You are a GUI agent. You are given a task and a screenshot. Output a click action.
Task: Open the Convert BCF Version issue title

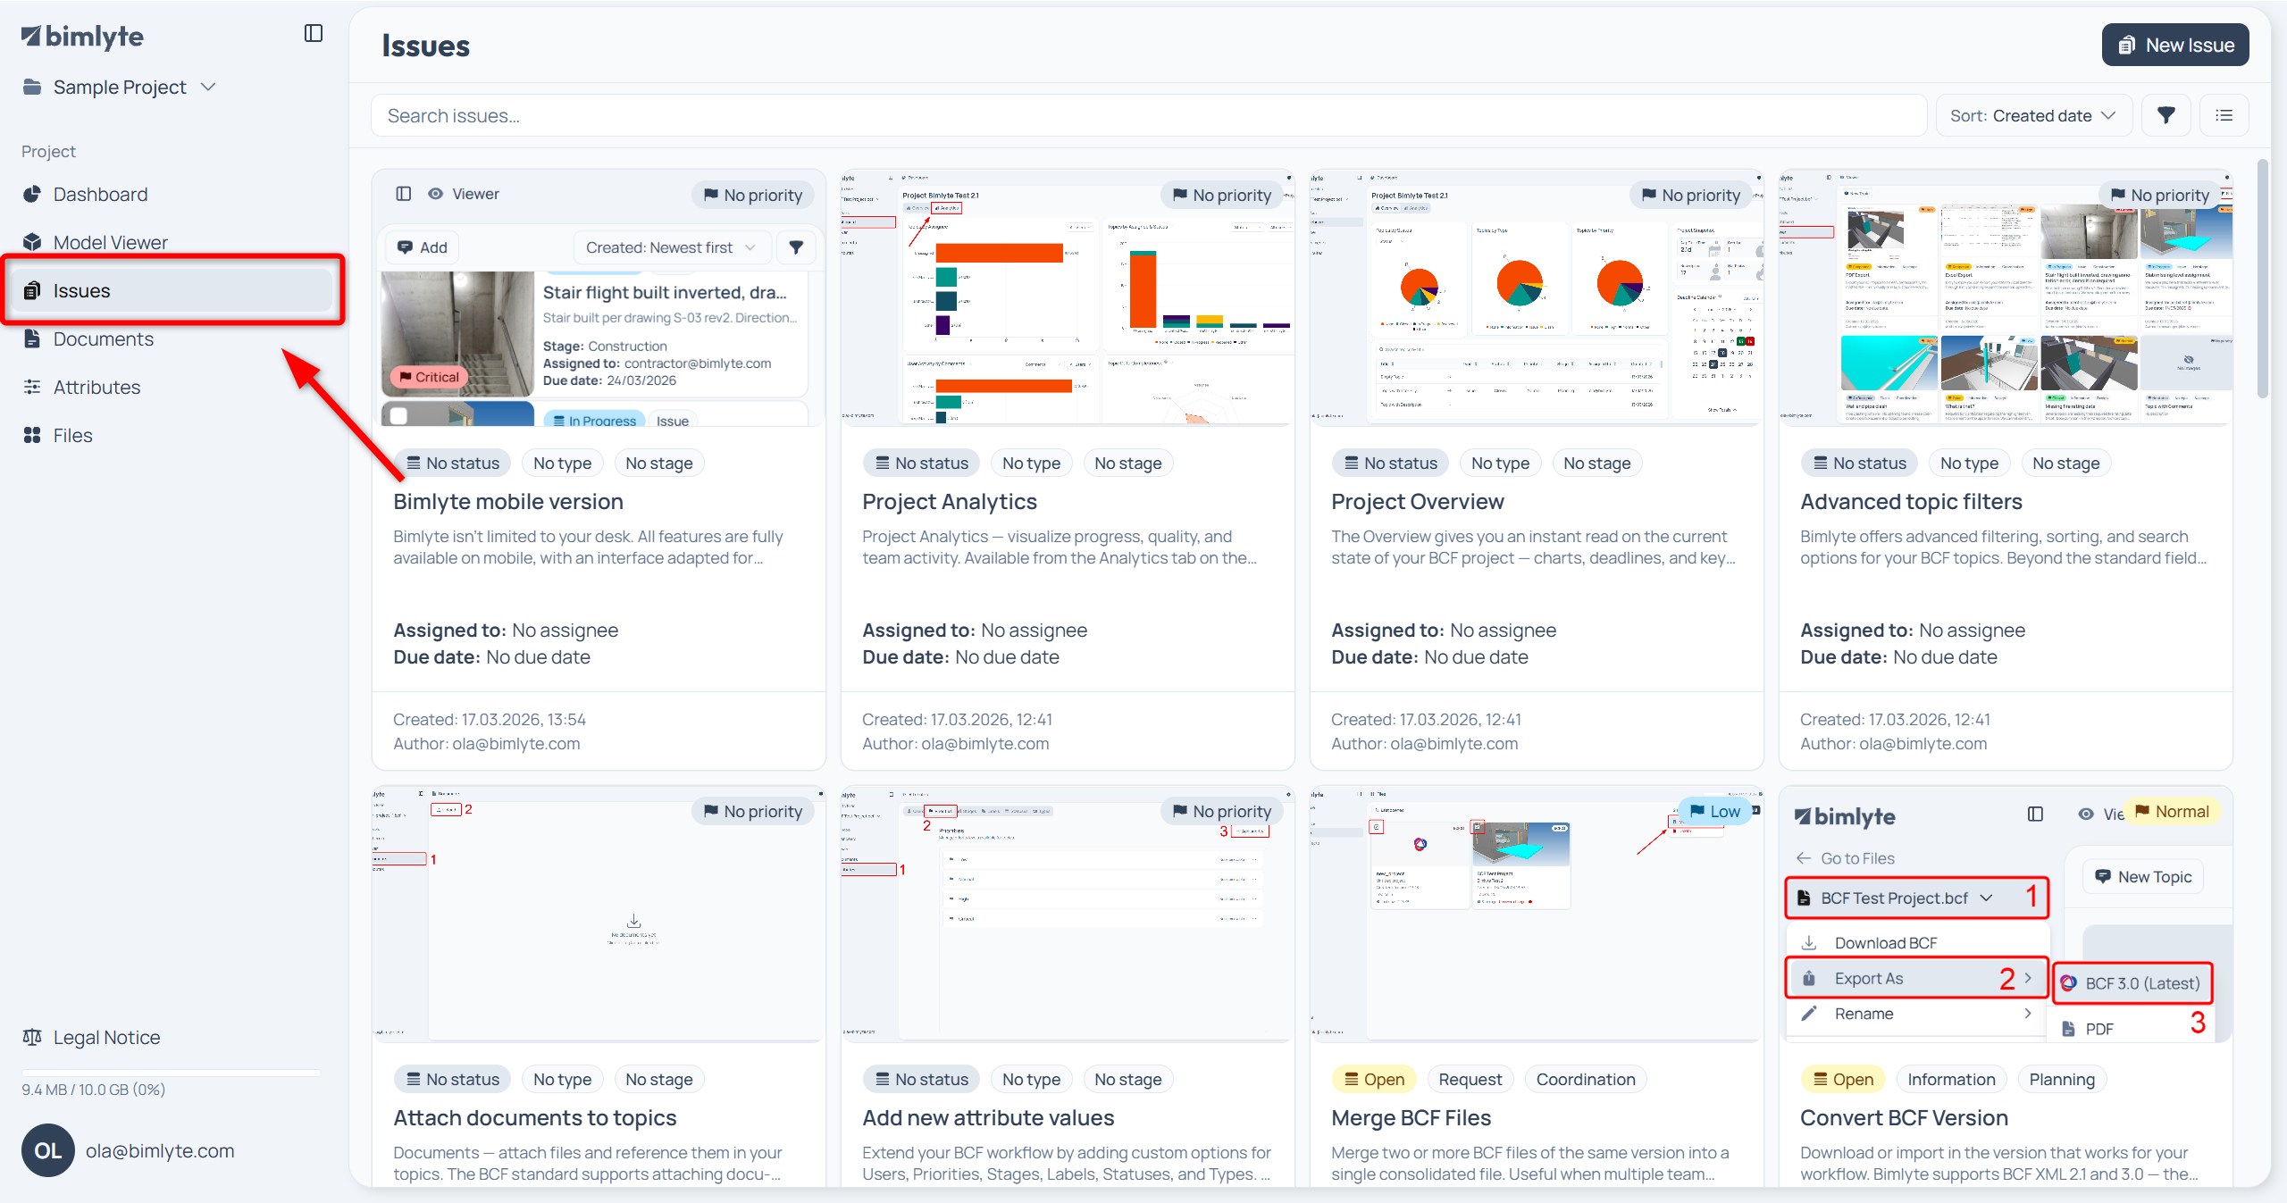(1904, 1118)
